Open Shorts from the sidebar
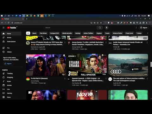 coord(11,38)
